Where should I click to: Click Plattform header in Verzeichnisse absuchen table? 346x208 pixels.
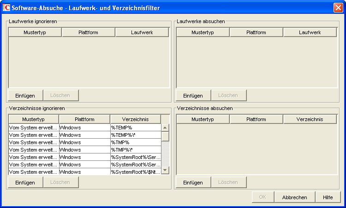tap(257, 119)
